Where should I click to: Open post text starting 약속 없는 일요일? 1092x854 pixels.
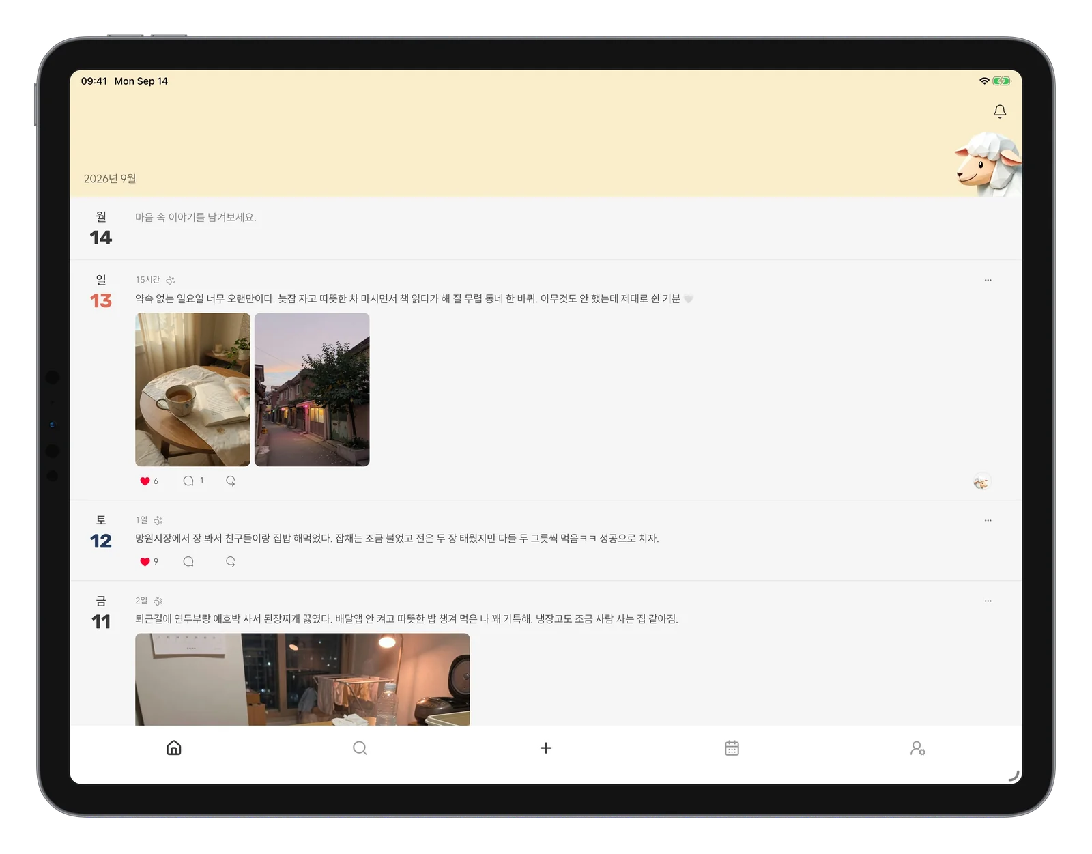point(414,299)
